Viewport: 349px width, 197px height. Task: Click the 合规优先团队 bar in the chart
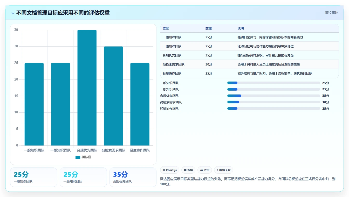click(x=87, y=88)
